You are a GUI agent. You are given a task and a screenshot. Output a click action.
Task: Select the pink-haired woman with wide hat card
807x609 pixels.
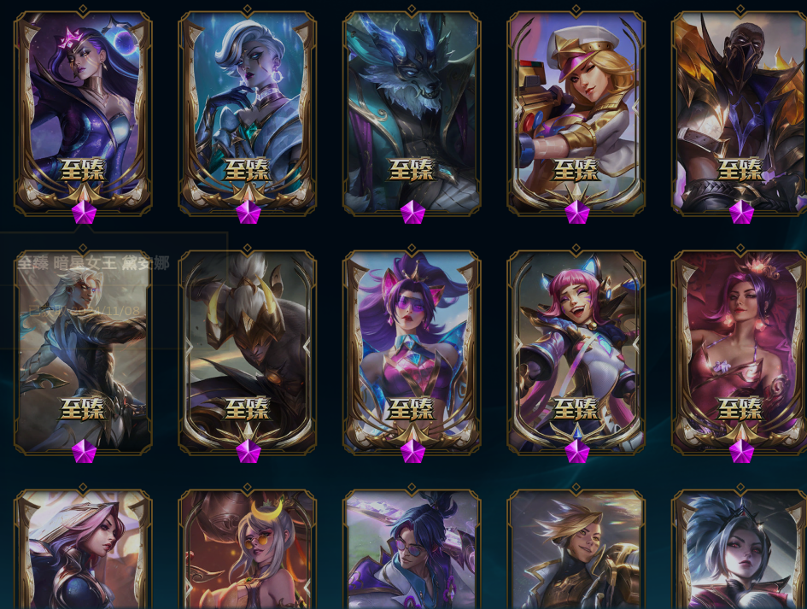point(83,548)
